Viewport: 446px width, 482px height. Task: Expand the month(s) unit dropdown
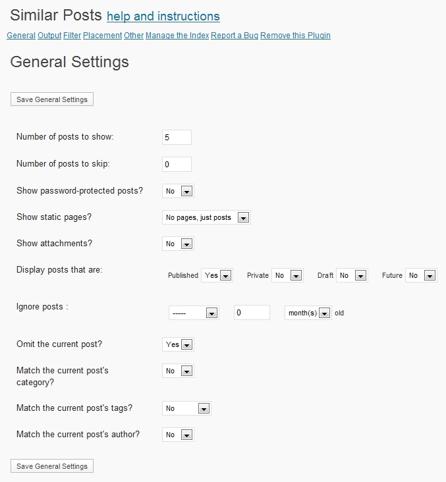pyautogui.click(x=308, y=313)
